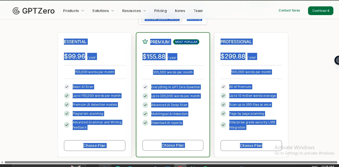Click "Enterprise grade security LMS Integration" text
Image resolution: width=339 pixels, height=167 pixels.
tap(252, 125)
